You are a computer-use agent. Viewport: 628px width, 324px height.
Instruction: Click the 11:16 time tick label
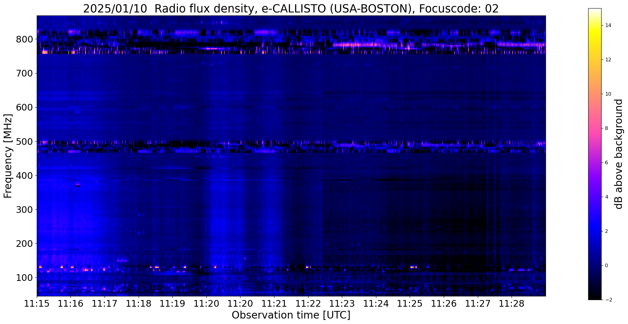tap(71, 304)
